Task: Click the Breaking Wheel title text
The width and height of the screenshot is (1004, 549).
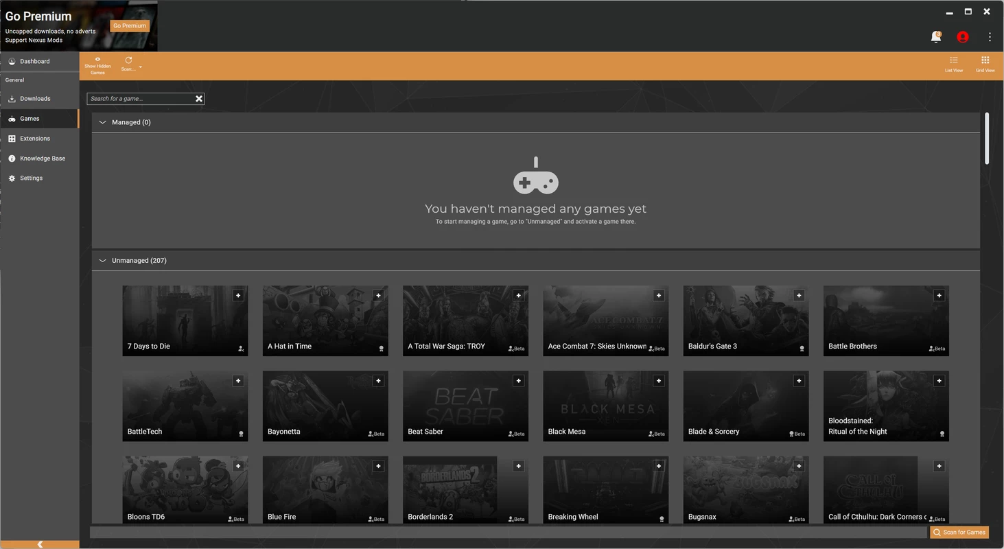Action: (x=573, y=517)
